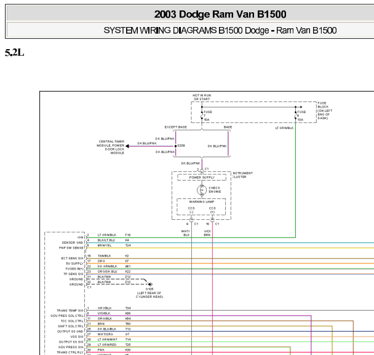Click the 'LT GRN/RED' wire color label

pos(107,345)
